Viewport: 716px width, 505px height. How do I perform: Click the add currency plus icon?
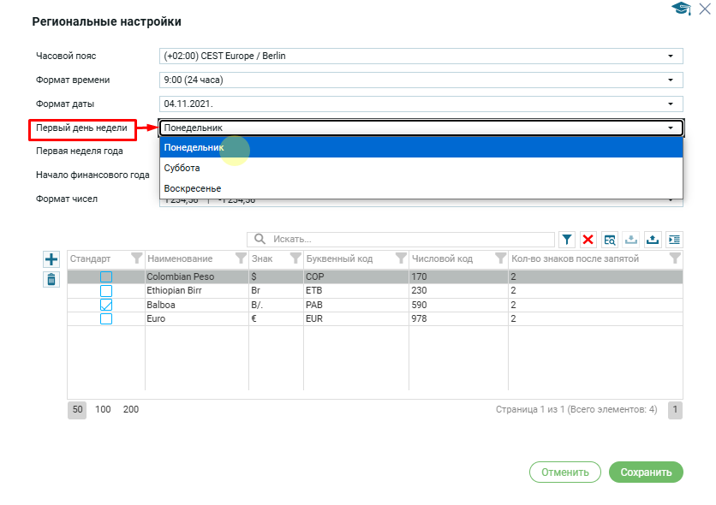point(51,259)
